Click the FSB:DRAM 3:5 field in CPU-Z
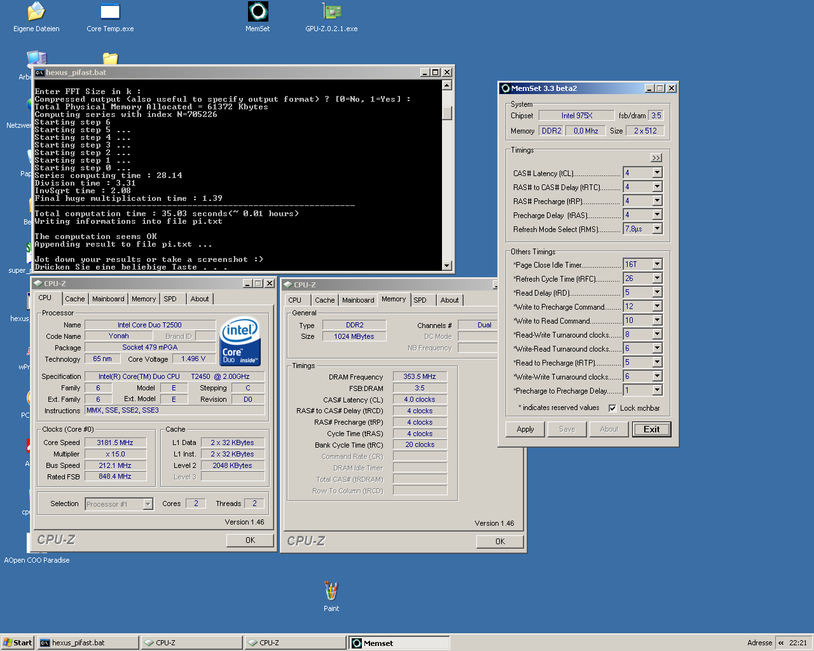The width and height of the screenshot is (814, 651). click(420, 388)
